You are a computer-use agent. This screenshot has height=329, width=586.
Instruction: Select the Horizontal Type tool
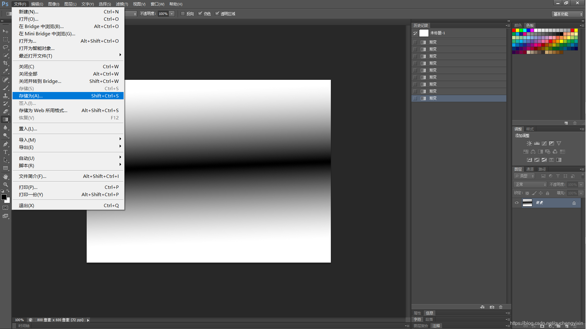5,152
